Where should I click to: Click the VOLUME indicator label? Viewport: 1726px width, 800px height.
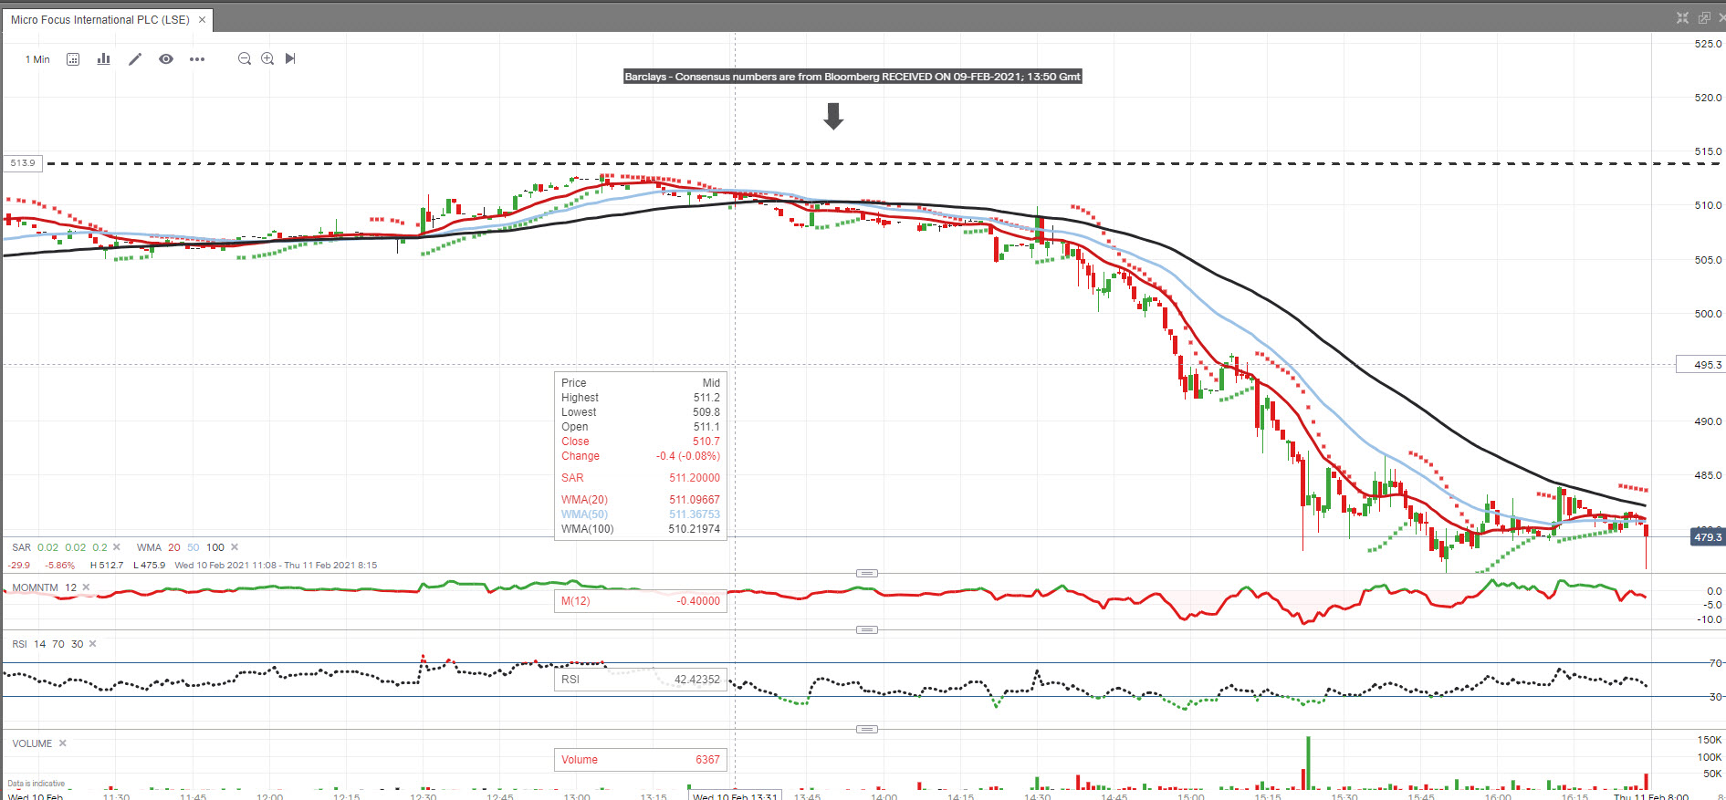coord(32,743)
